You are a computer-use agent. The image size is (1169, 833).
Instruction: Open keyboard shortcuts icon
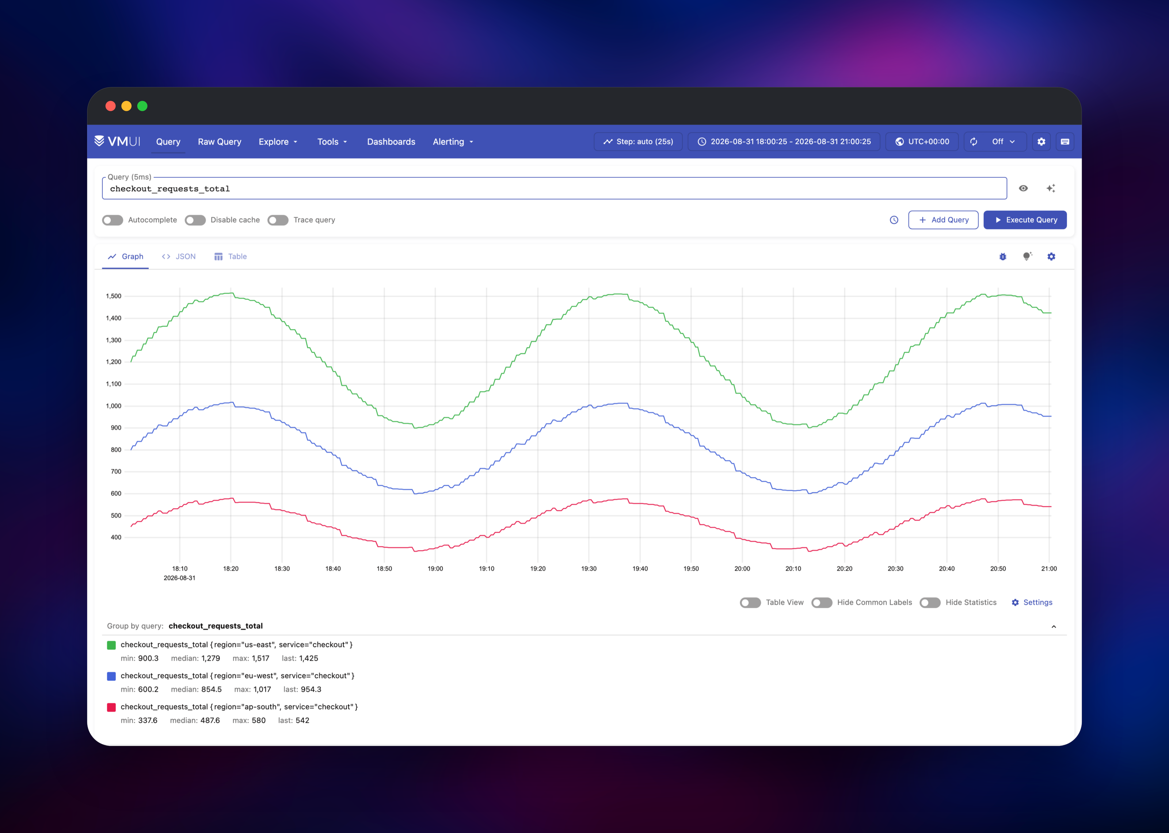click(x=1065, y=142)
